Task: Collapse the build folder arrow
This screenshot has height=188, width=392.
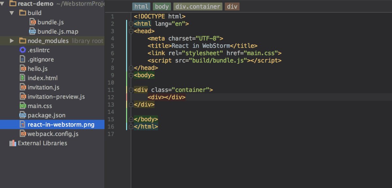Action: (x=12, y=13)
